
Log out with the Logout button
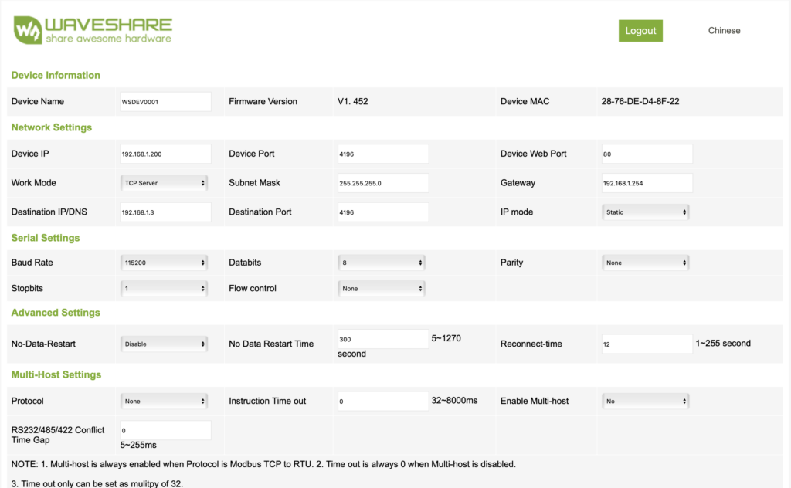click(640, 31)
